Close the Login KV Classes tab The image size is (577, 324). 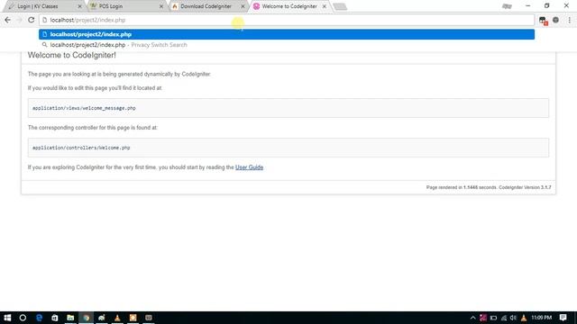coord(80,6)
